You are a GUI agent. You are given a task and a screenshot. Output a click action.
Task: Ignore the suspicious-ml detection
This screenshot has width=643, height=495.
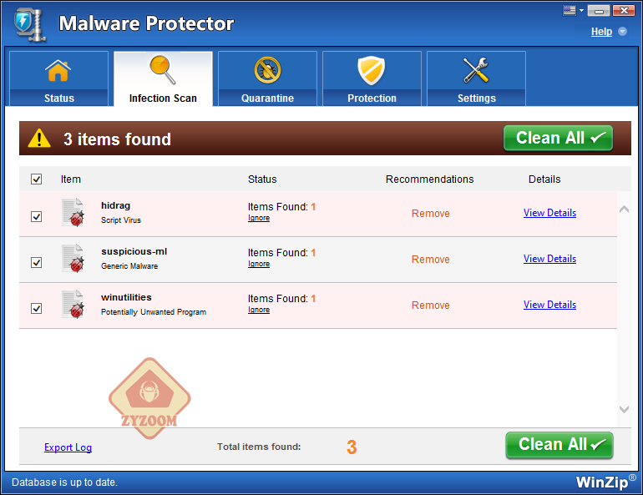point(258,264)
